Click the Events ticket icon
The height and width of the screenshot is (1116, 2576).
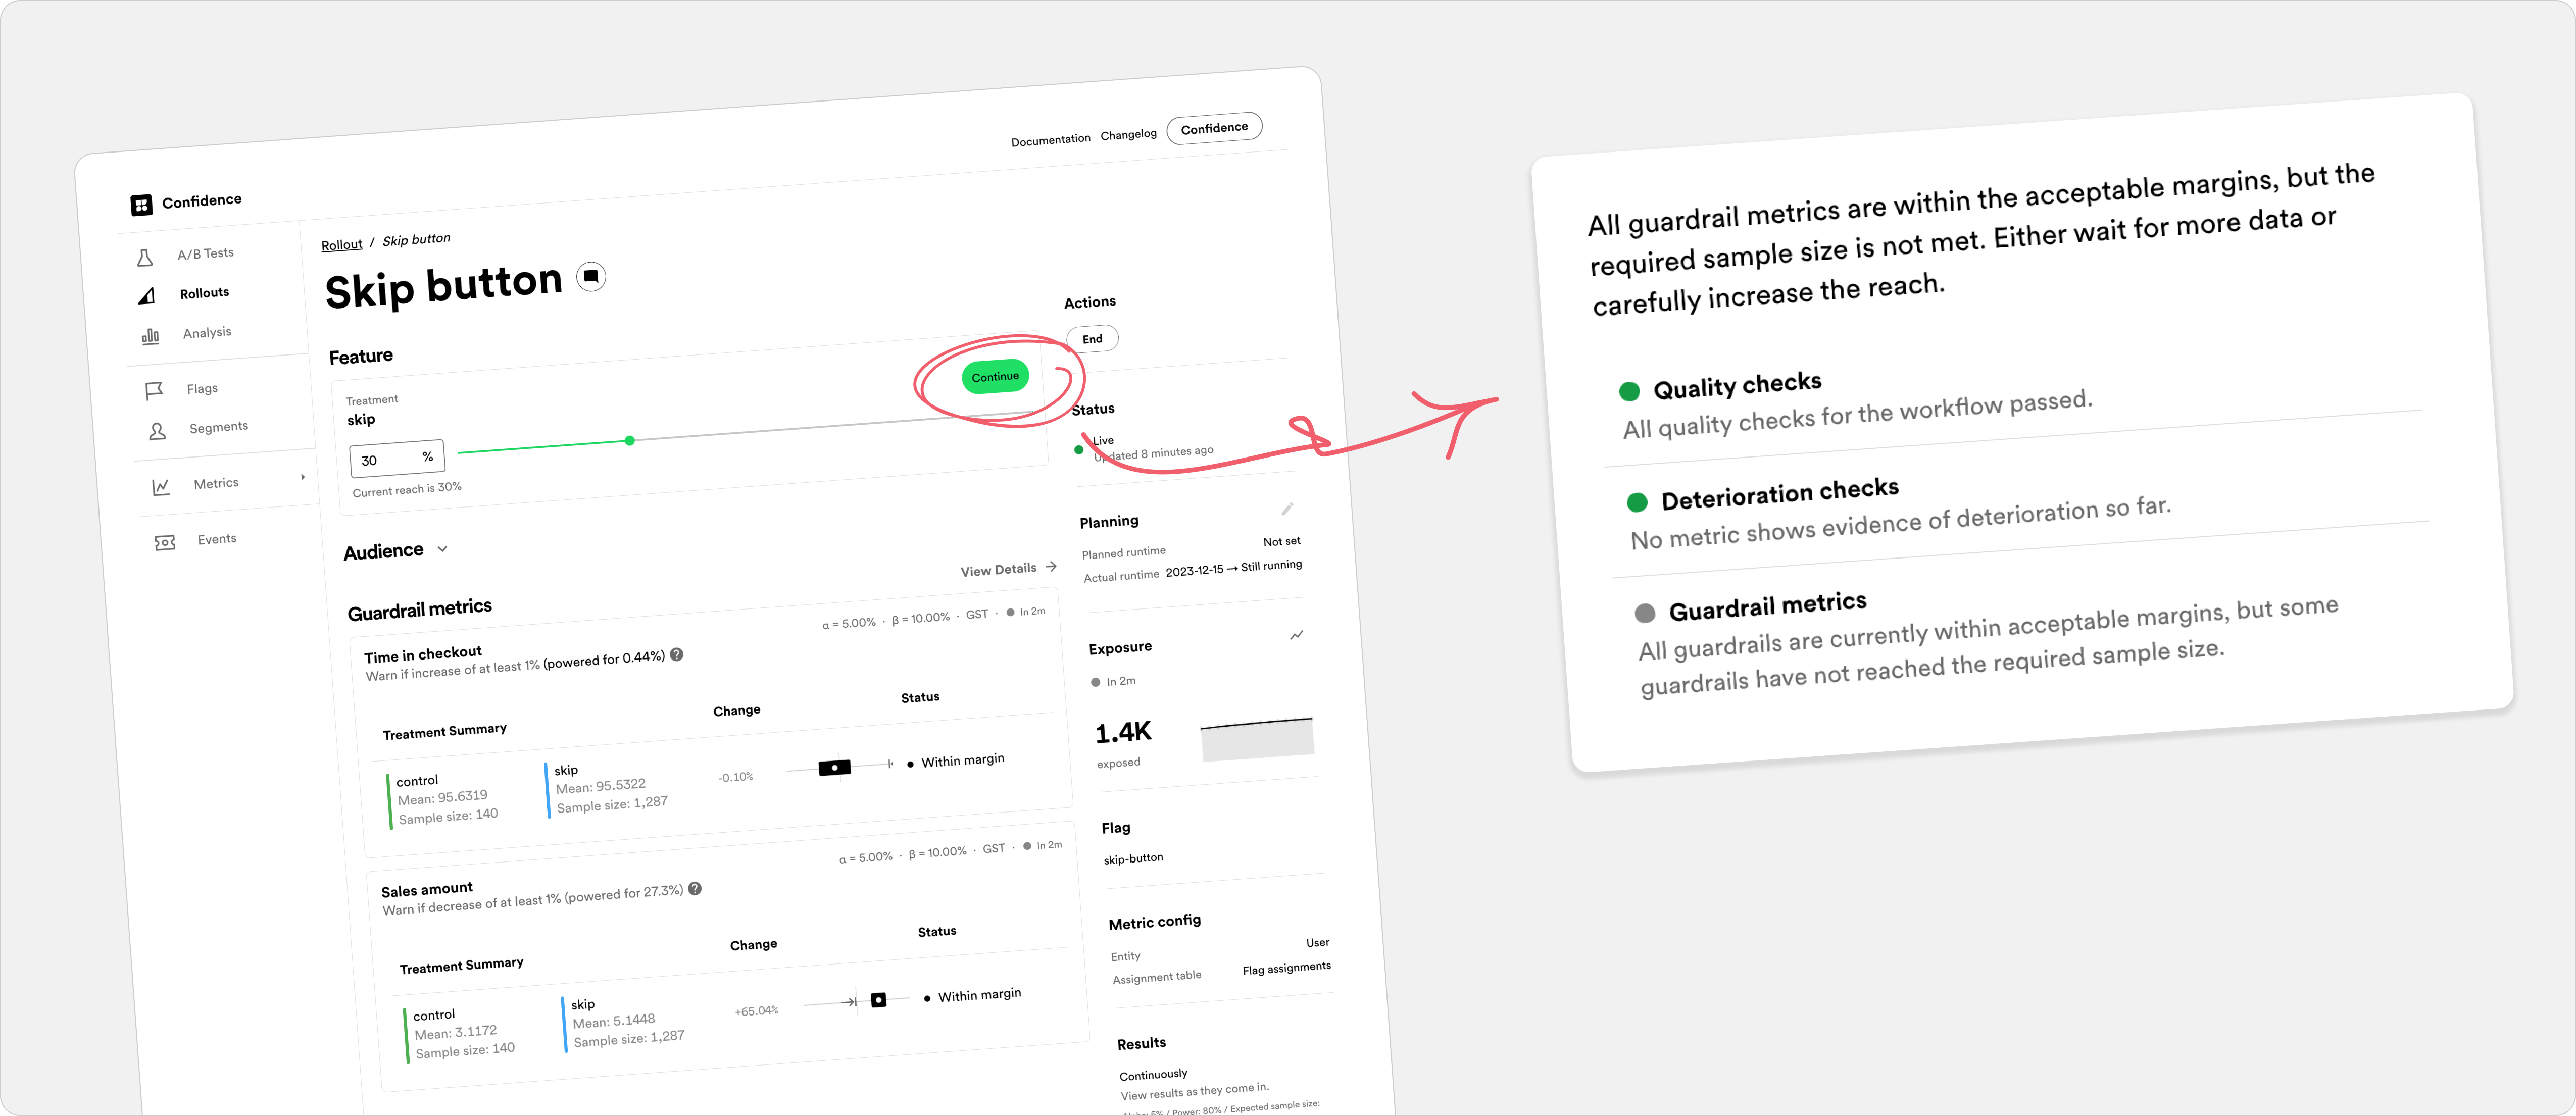pyautogui.click(x=165, y=542)
